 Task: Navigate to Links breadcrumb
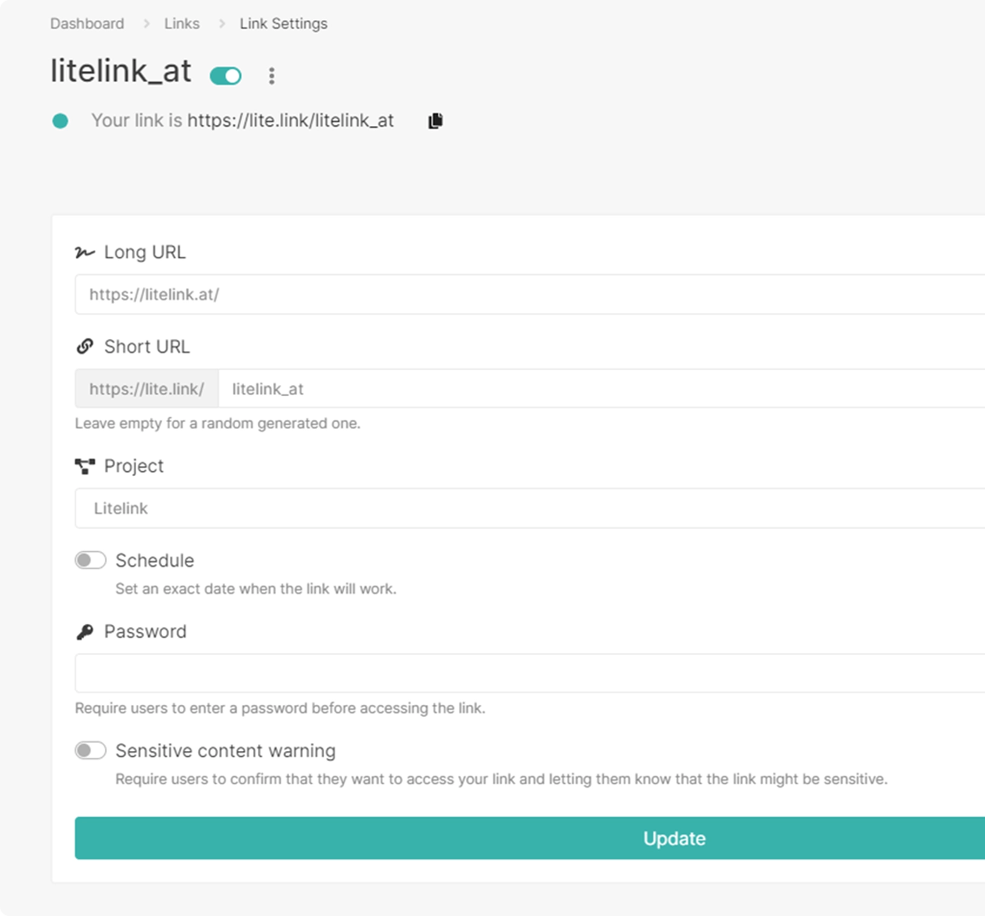click(x=182, y=24)
